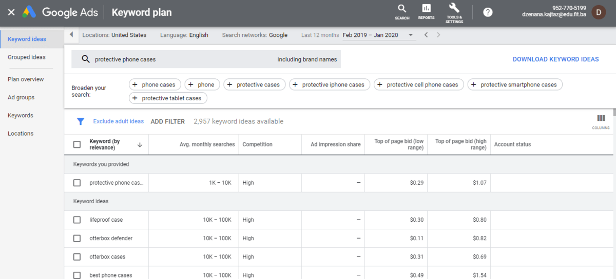This screenshot has height=279, width=616.
Task: Open the account avatar D
Action: point(599,12)
